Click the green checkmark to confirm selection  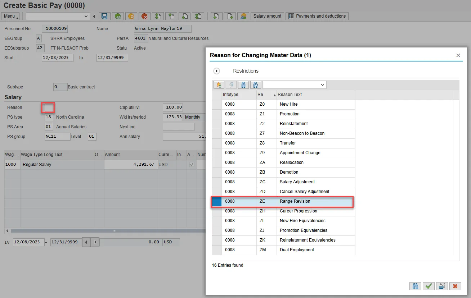pyautogui.click(x=429, y=286)
